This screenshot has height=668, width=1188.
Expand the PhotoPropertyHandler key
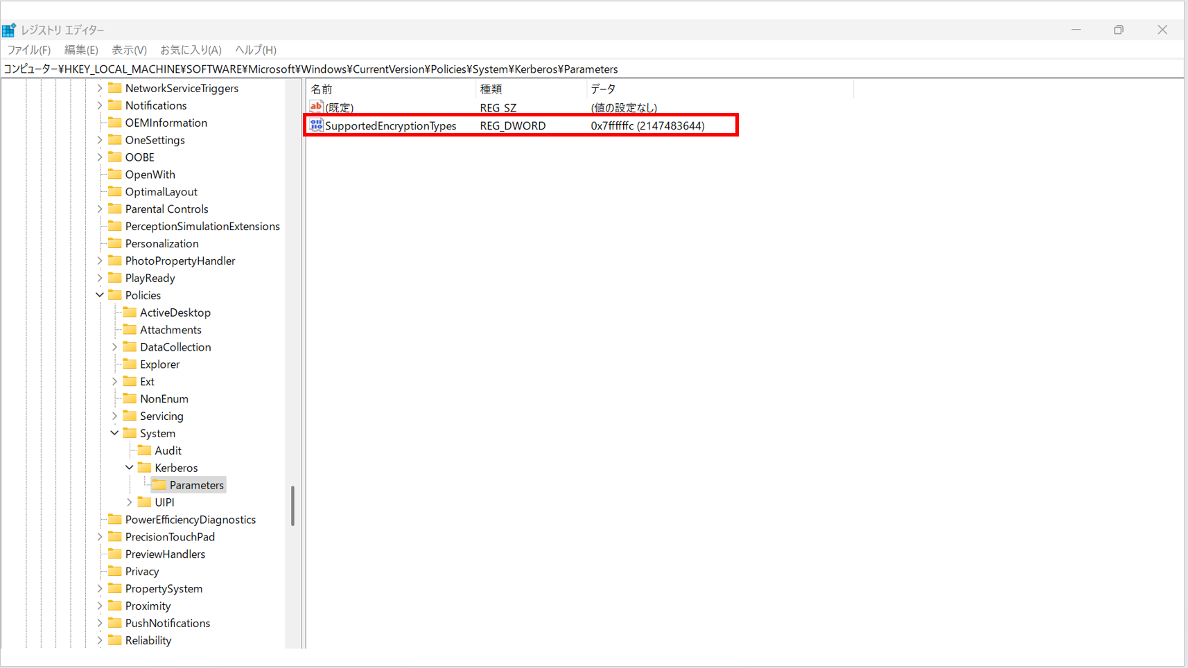(x=100, y=261)
